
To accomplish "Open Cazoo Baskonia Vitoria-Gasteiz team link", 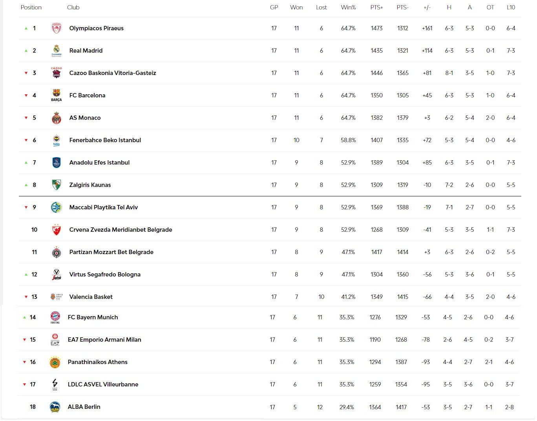I will point(113,73).
